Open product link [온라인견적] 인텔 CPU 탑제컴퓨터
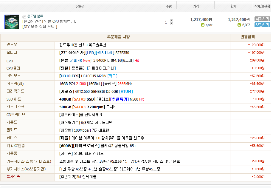Viewport: 273px width, 188px height. click(x=50, y=21)
